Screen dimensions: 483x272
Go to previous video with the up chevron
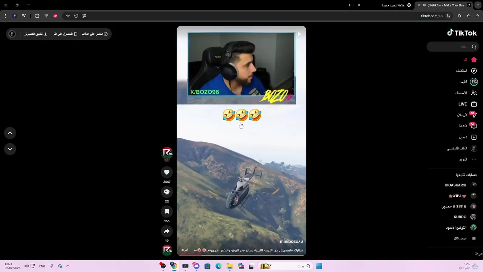pos(10,133)
